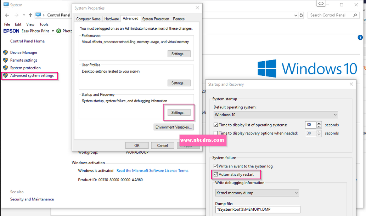Switch to the Computer Name tab
This screenshot has width=366, height=216.
88,19
